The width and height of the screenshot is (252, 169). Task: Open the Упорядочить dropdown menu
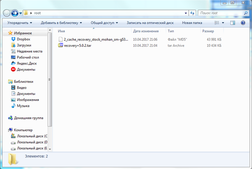click(19, 23)
